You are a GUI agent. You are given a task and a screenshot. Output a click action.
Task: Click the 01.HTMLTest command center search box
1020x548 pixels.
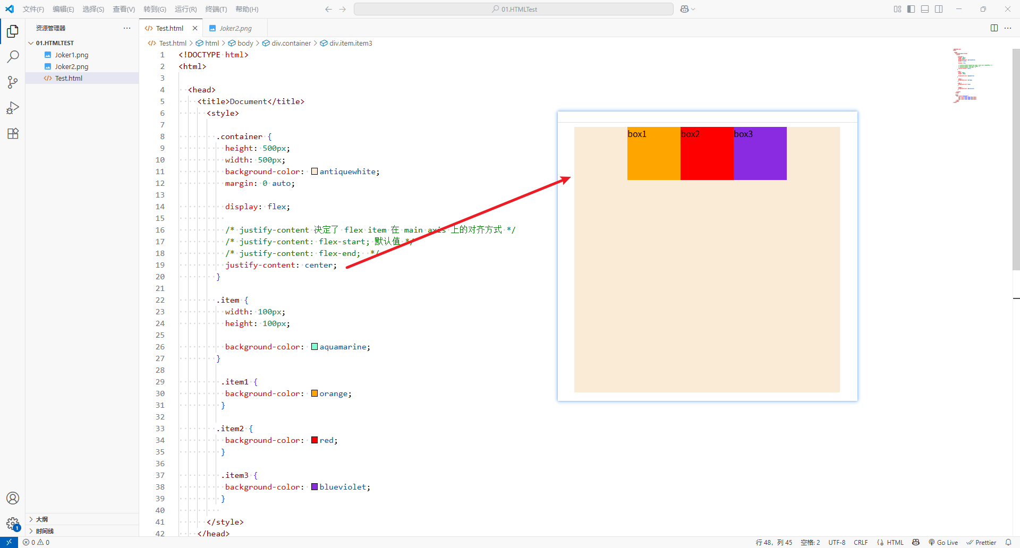[x=514, y=9]
